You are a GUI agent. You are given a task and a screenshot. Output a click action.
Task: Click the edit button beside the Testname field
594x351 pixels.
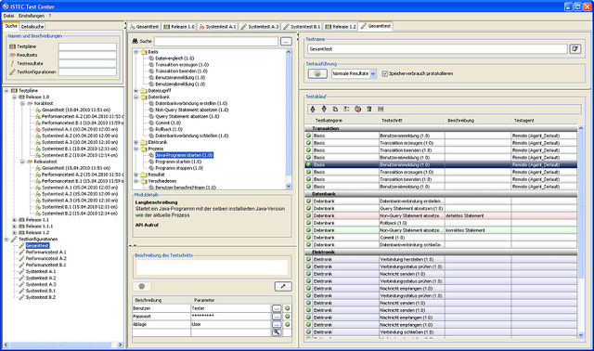pyautogui.click(x=575, y=49)
